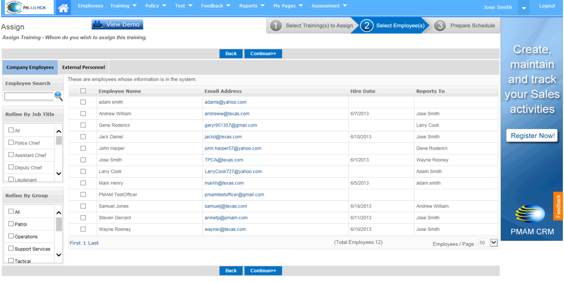Check the box for adam smith
564x282 pixels.
click(x=83, y=102)
